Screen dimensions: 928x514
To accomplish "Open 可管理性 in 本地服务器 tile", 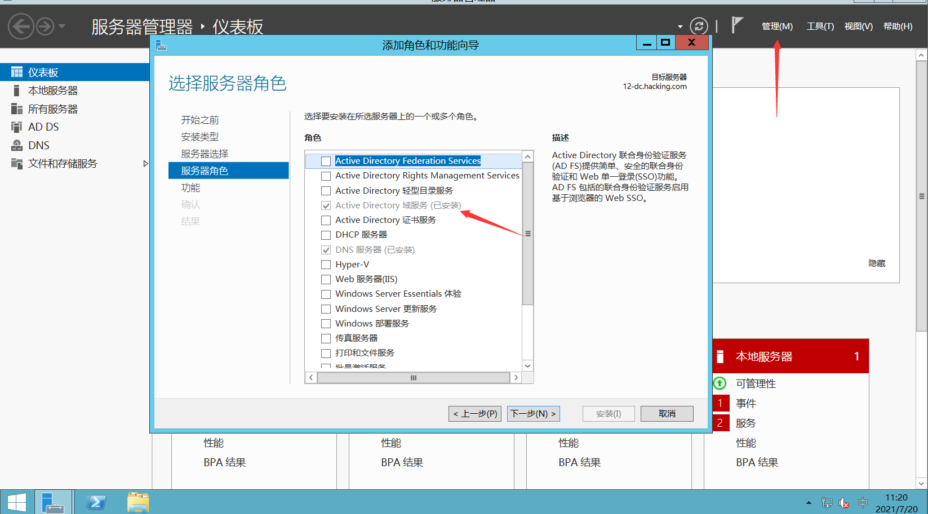I will pyautogui.click(x=756, y=383).
